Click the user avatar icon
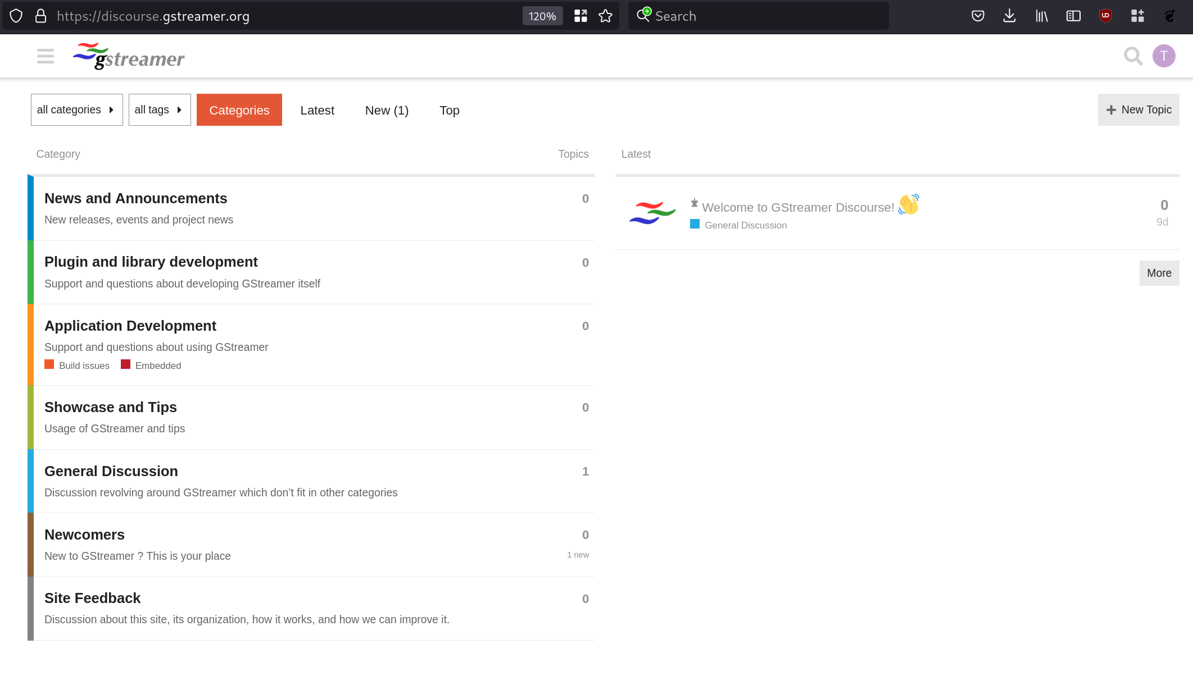 tap(1164, 56)
